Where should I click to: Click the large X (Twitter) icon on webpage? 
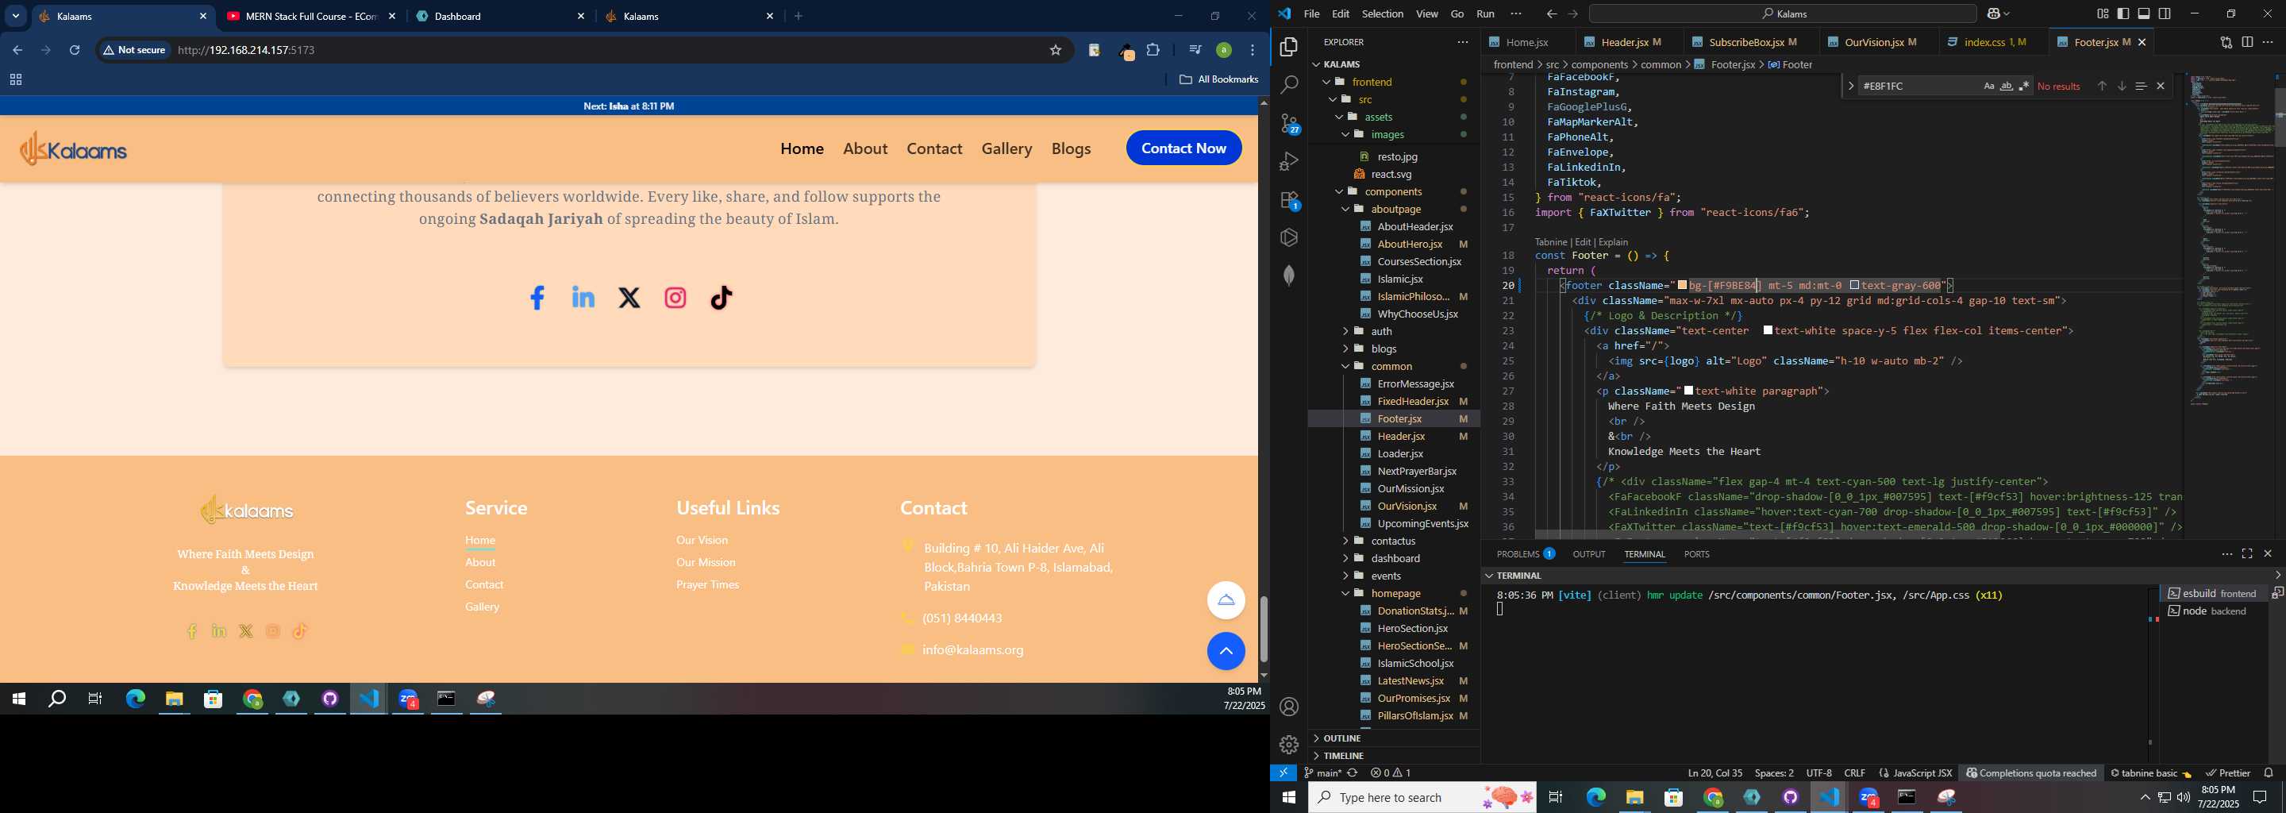629,297
